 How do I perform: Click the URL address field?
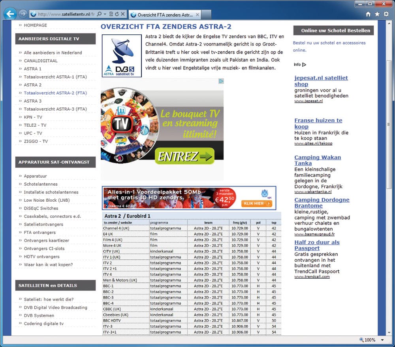66,14
